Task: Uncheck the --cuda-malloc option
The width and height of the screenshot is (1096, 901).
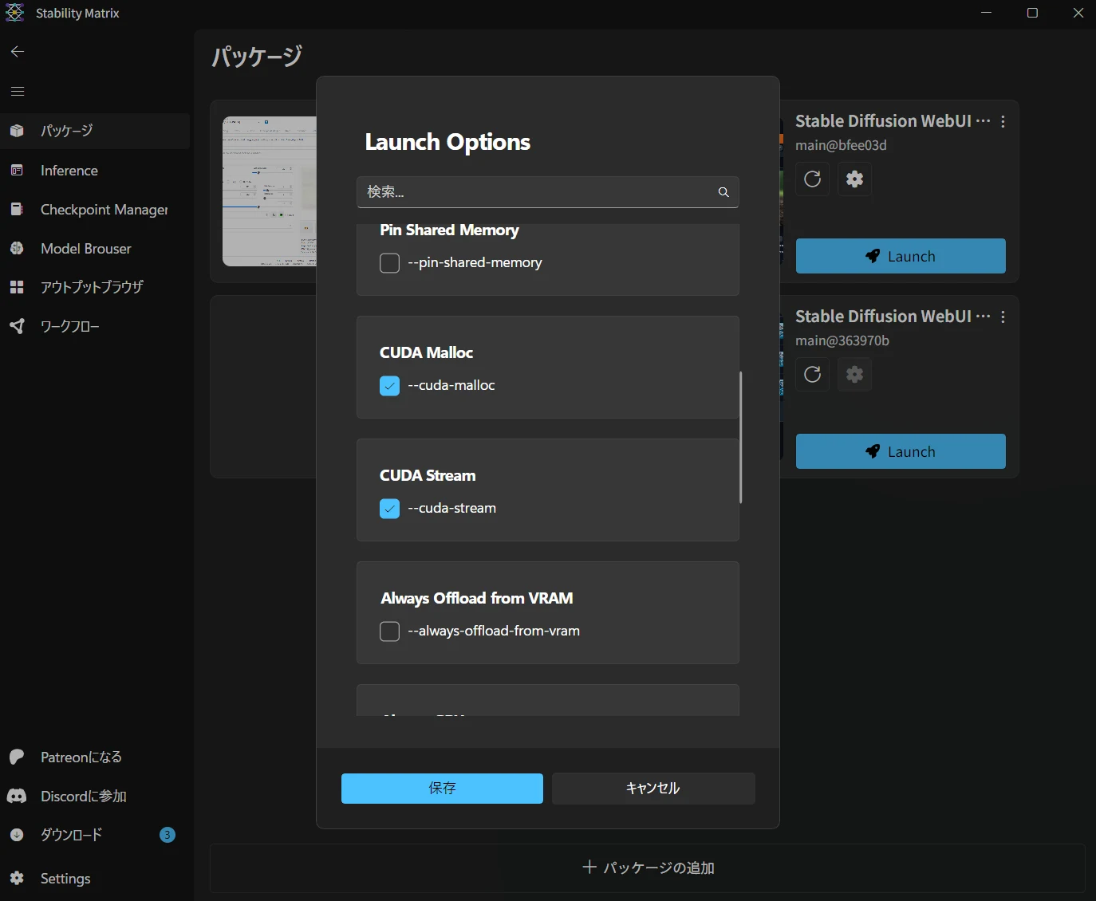Action: pyautogui.click(x=389, y=386)
